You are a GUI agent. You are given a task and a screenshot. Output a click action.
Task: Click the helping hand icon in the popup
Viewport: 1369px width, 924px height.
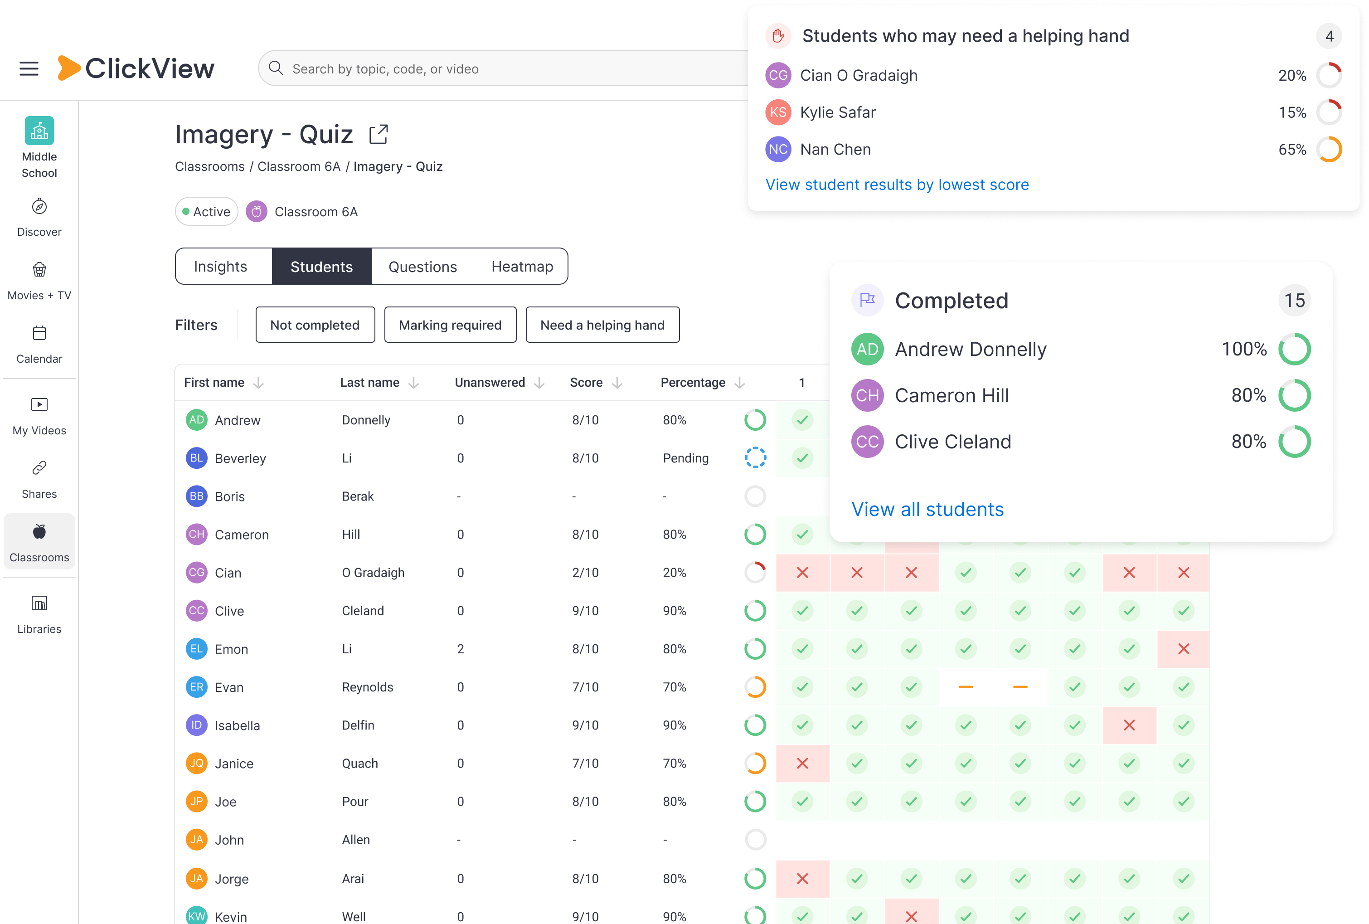click(x=777, y=36)
